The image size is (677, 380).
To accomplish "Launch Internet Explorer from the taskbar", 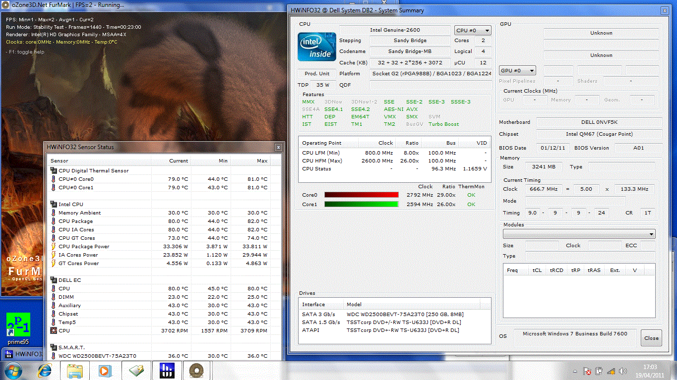I will coord(45,370).
